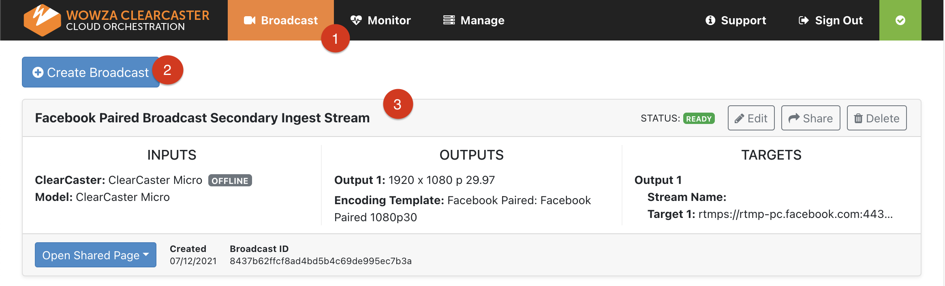Click the READY status badge
Image resolution: width=945 pixels, height=286 pixels.
click(x=699, y=118)
